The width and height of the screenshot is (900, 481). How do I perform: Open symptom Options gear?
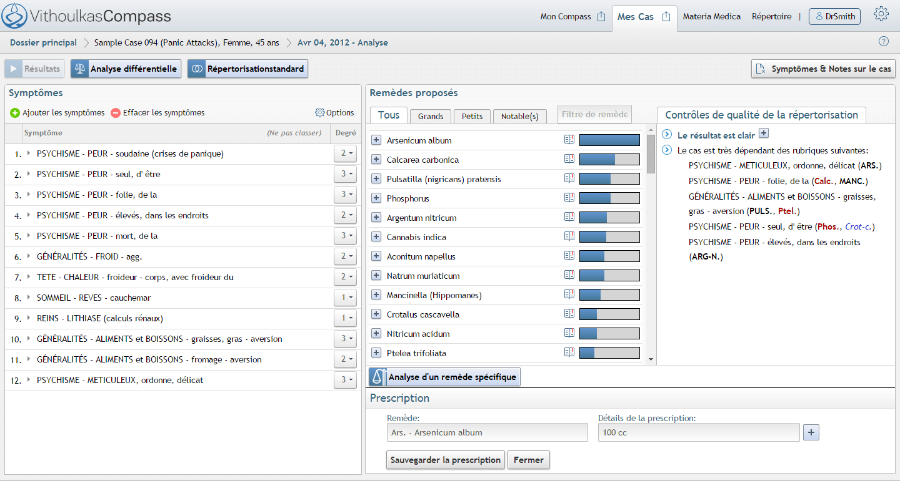(319, 113)
